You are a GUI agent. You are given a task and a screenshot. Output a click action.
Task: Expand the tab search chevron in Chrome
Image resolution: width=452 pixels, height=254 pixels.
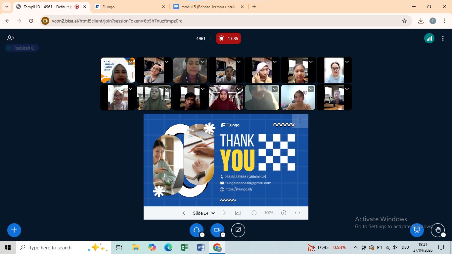pyautogui.click(x=7, y=7)
